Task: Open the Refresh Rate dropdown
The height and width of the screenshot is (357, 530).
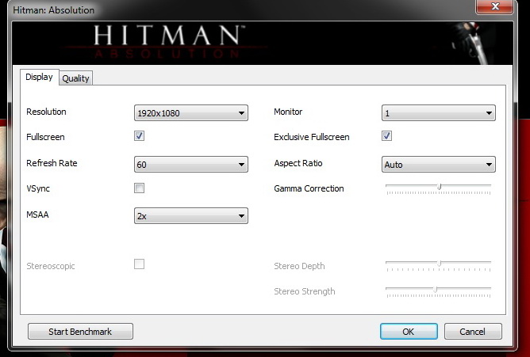Action: pyautogui.click(x=191, y=165)
